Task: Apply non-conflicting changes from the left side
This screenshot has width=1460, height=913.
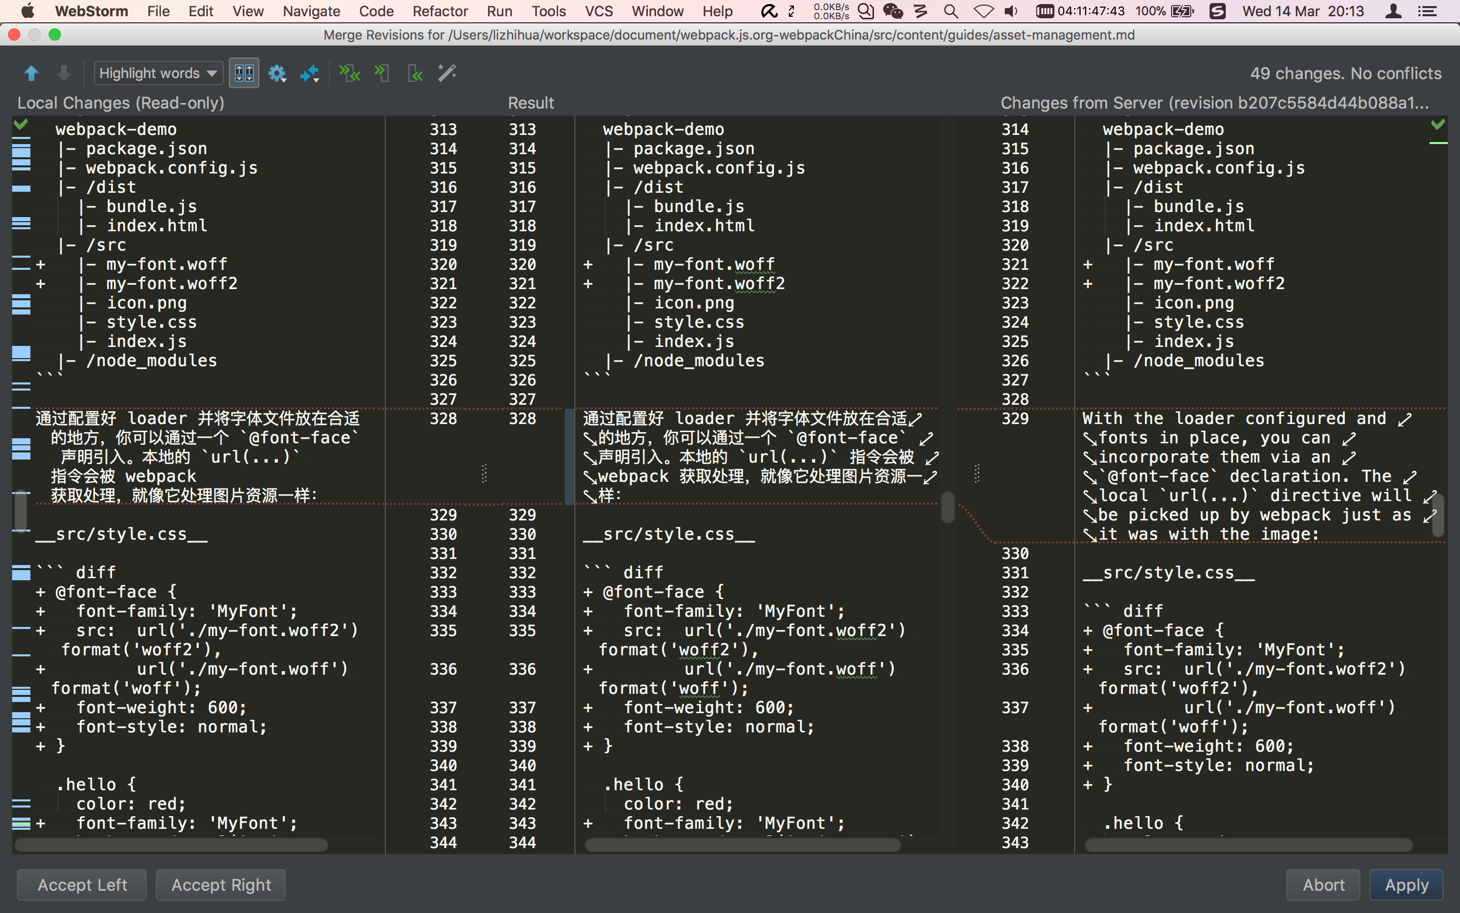Action: coord(381,73)
